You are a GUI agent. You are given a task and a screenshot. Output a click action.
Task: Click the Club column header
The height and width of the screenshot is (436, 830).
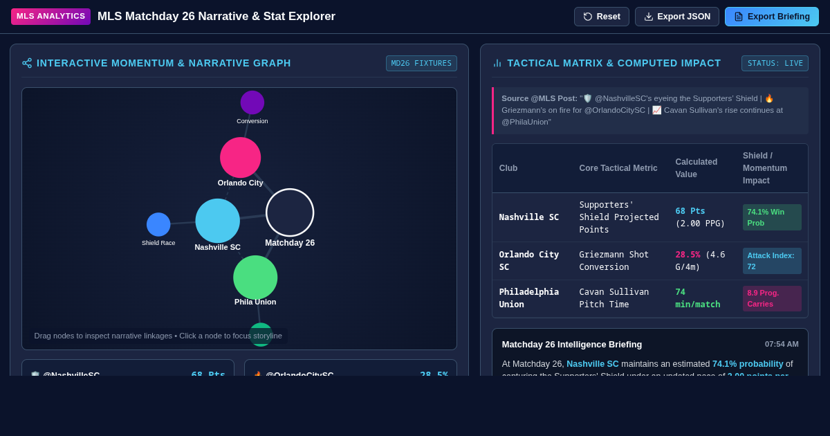click(508, 168)
